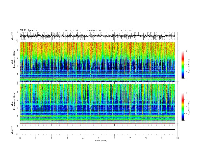Click time axis tick label '7'
The image size is (200, 155).
click(130, 138)
